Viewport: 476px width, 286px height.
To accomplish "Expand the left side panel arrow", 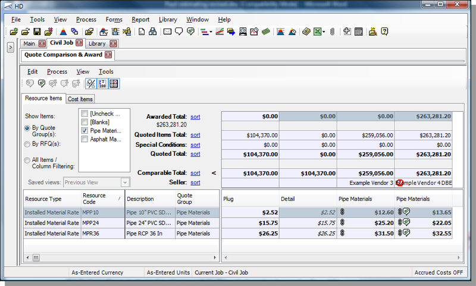I will [x=11, y=48].
